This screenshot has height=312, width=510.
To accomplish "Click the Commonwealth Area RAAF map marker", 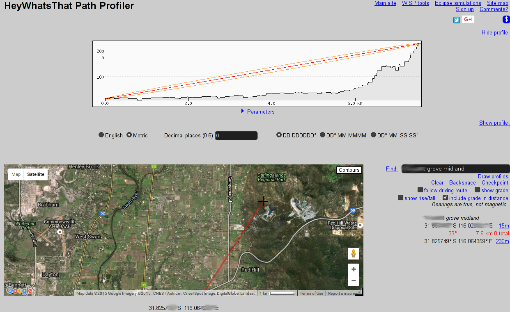I will 60,232.
